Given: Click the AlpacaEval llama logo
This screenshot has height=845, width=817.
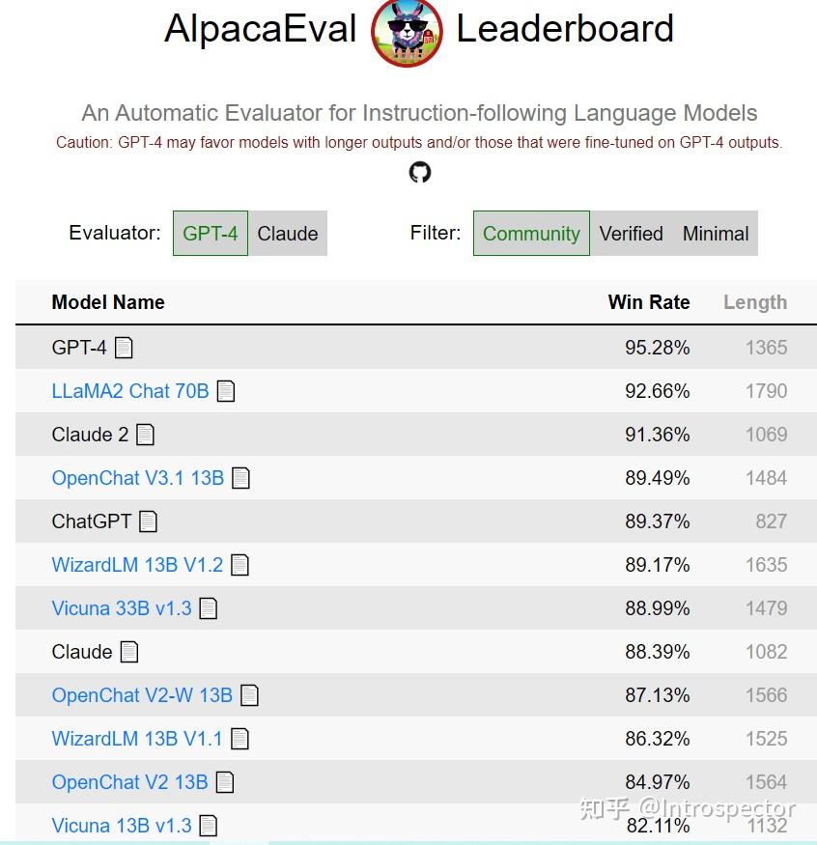Looking at the screenshot, I should pyautogui.click(x=407, y=33).
